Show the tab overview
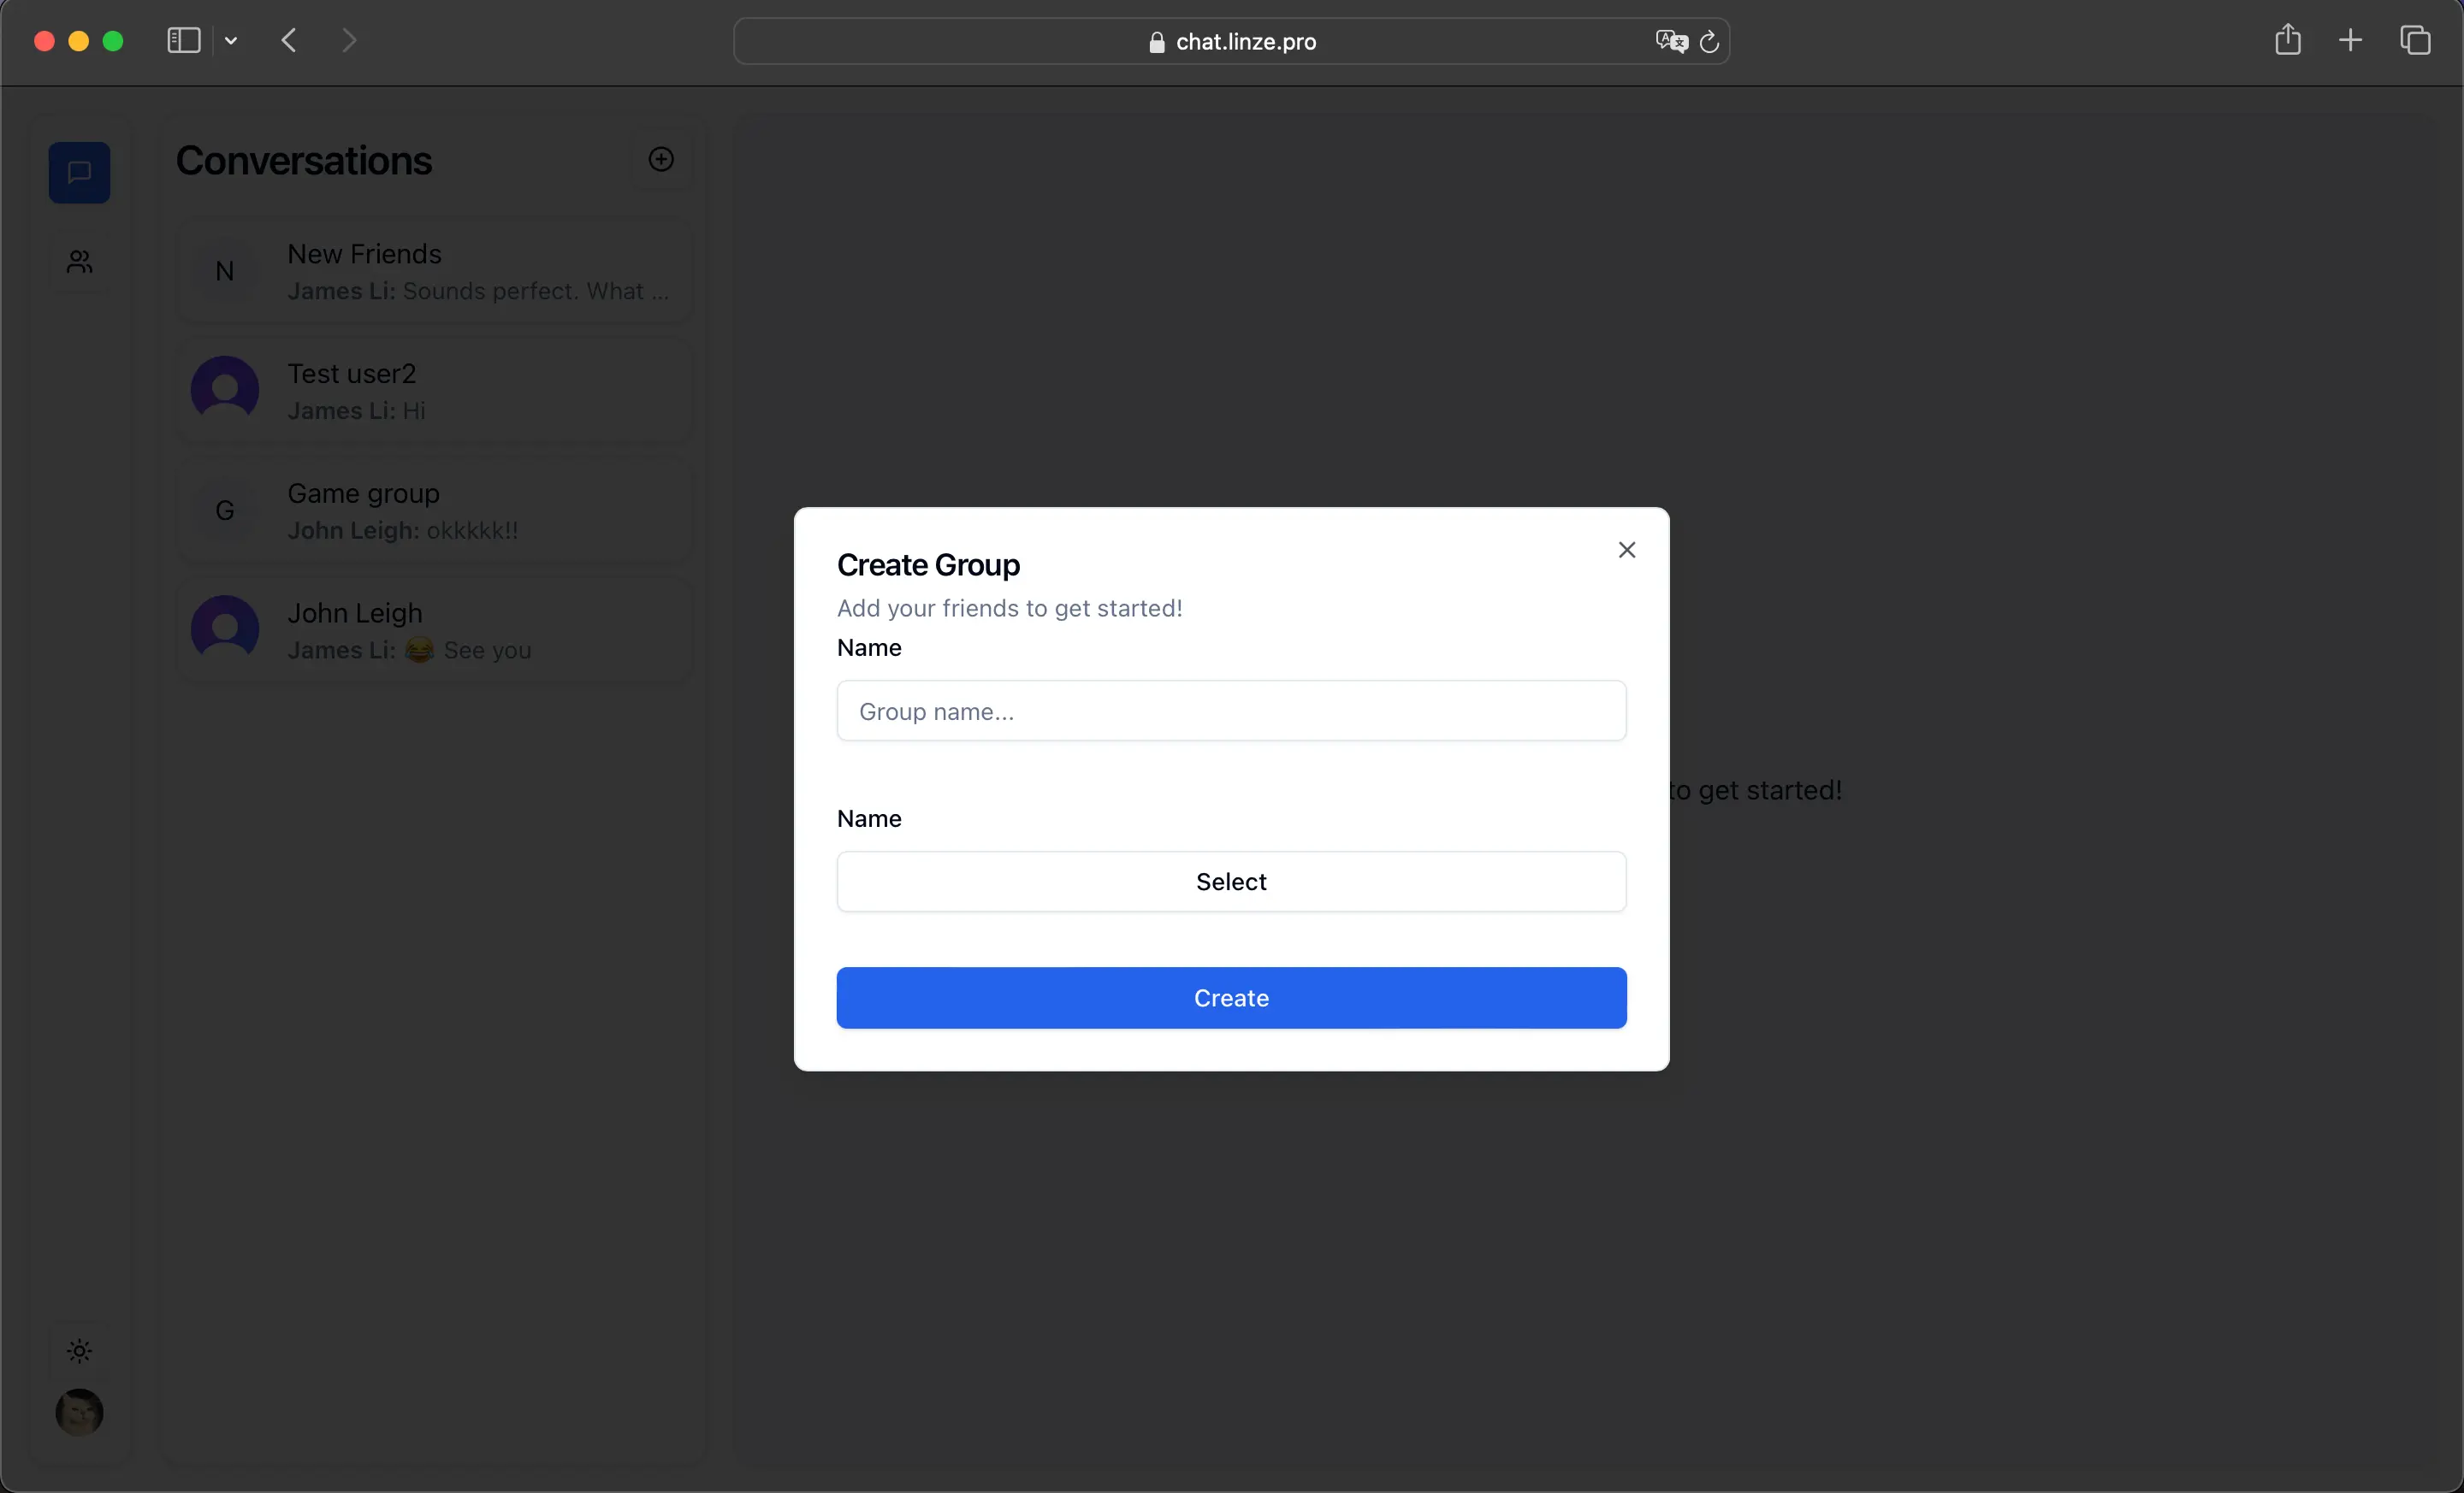The height and width of the screenshot is (1493, 2464). (x=2414, y=41)
